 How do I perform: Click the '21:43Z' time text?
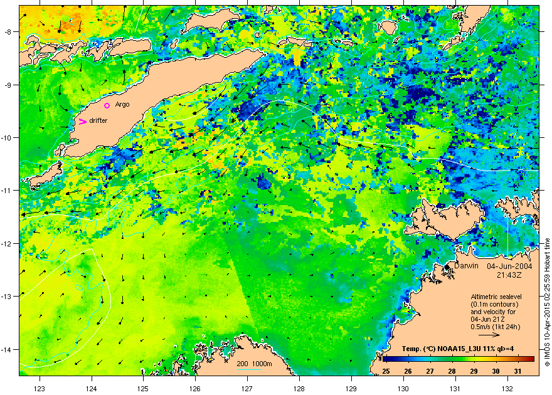[x=509, y=275]
